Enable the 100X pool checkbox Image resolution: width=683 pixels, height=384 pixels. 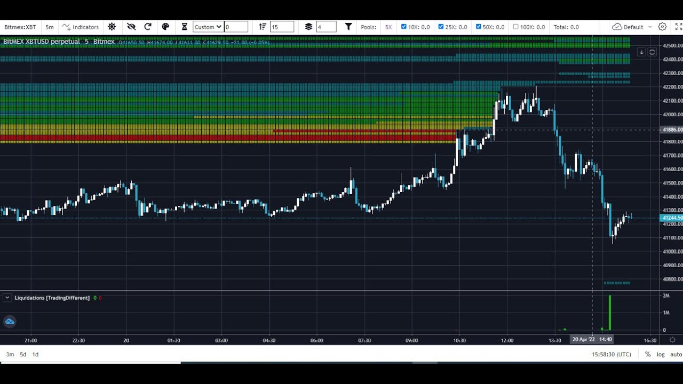(515, 27)
